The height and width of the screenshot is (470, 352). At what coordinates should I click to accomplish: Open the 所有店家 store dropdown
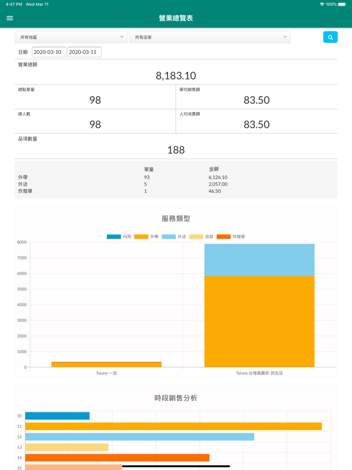[x=210, y=37]
